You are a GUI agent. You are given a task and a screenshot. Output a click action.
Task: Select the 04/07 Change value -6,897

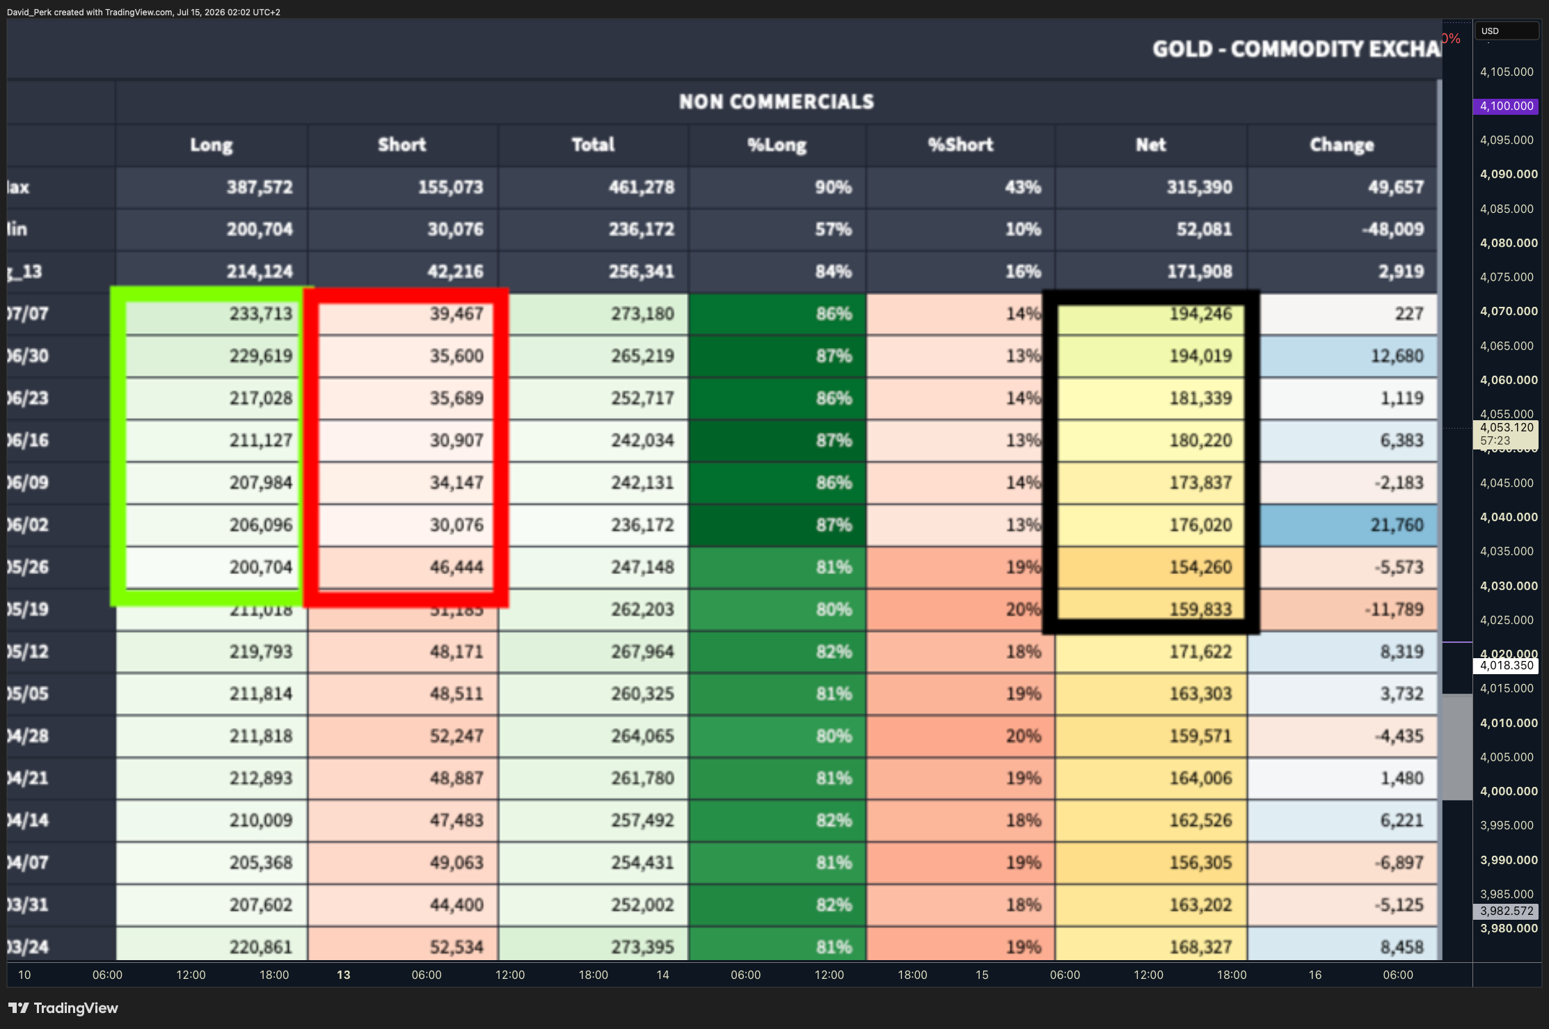(x=1399, y=863)
